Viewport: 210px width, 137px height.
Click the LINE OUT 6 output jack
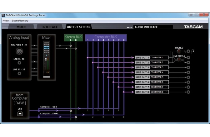click(188, 82)
